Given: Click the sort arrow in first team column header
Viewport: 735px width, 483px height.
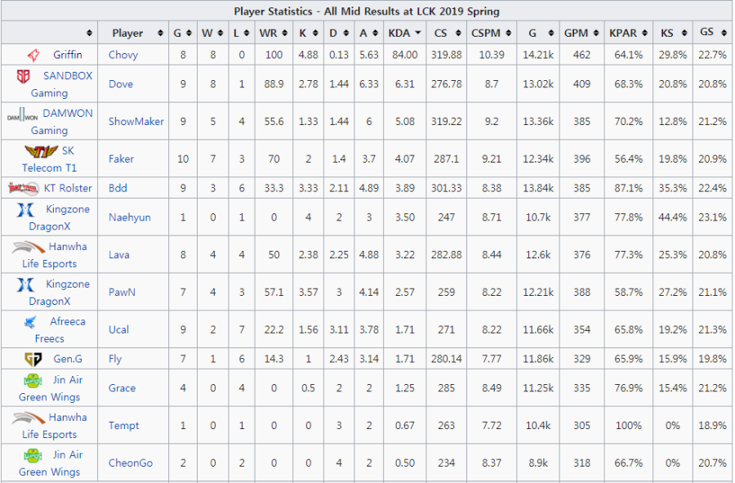Looking at the screenshot, I should (89, 34).
